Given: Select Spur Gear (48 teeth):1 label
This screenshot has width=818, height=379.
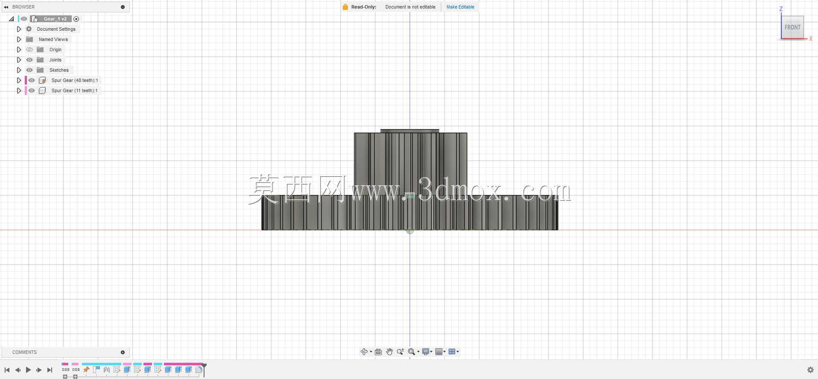Looking at the screenshot, I should pyautogui.click(x=75, y=80).
